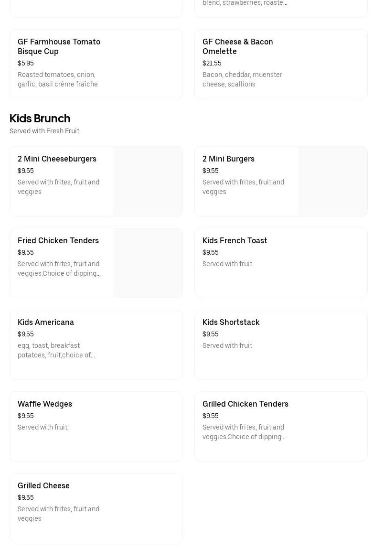
Task: Select the Fried Chicken Tenders title
Action: point(58,240)
